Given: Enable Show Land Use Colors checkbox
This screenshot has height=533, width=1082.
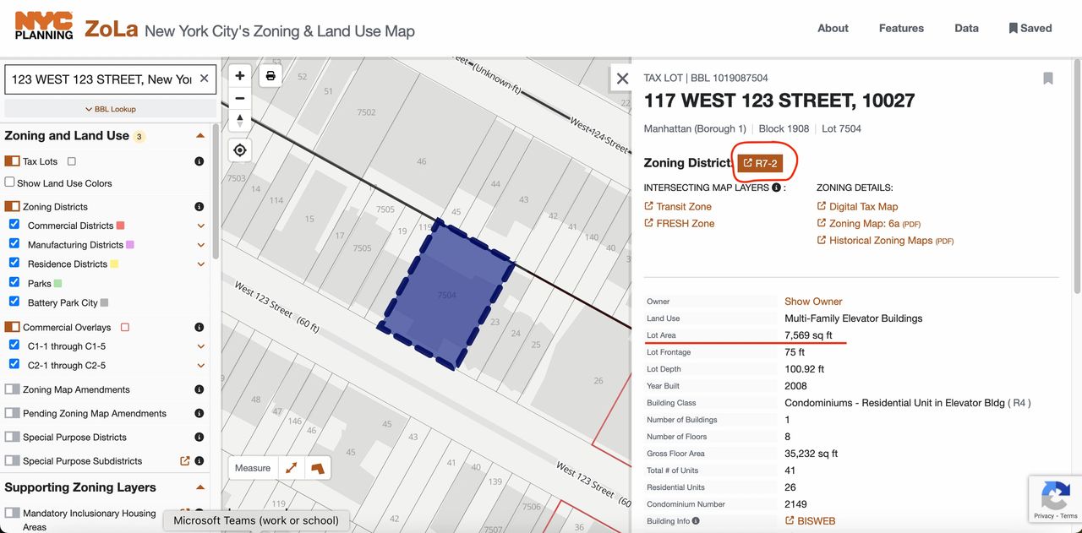Looking at the screenshot, I should (10, 182).
